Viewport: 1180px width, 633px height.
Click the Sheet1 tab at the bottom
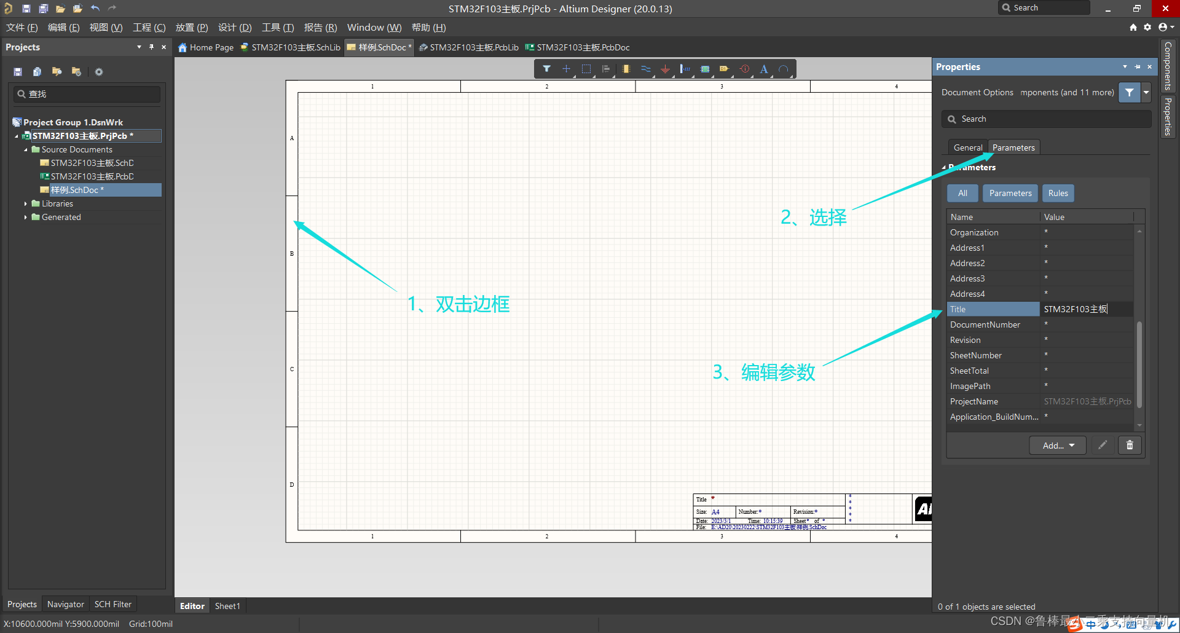click(227, 606)
